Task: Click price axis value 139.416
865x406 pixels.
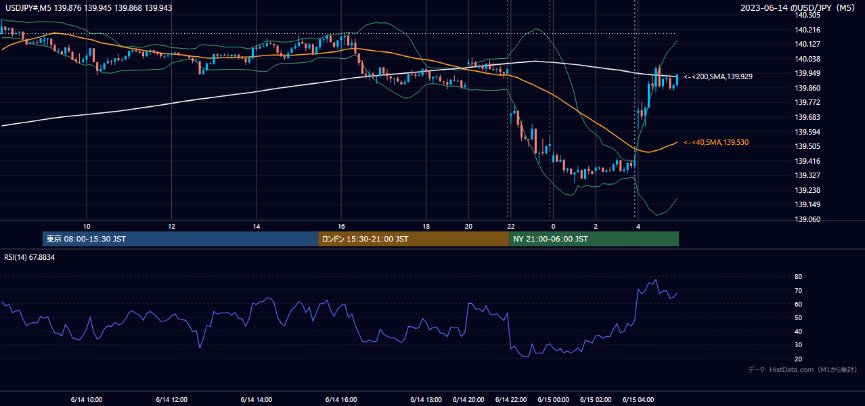Action: (x=808, y=161)
